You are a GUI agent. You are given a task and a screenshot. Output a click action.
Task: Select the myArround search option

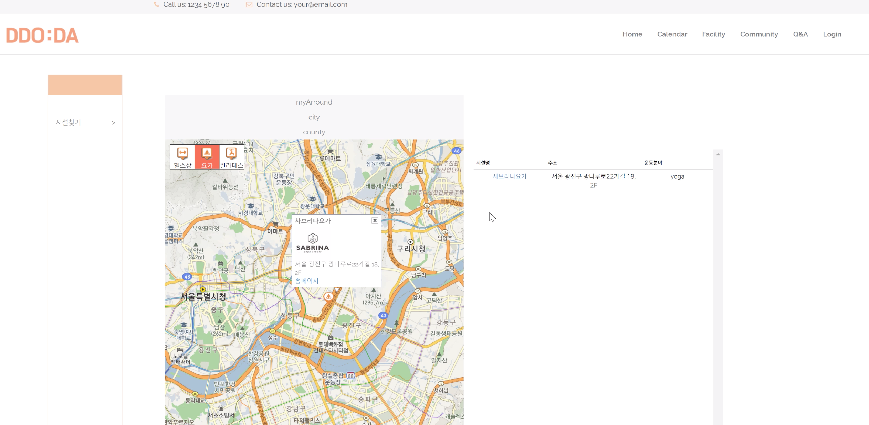pyautogui.click(x=314, y=102)
